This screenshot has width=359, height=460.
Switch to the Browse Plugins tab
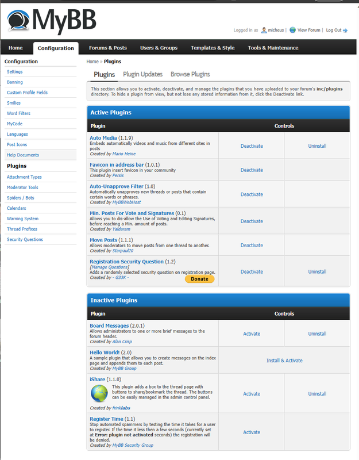pyautogui.click(x=190, y=74)
